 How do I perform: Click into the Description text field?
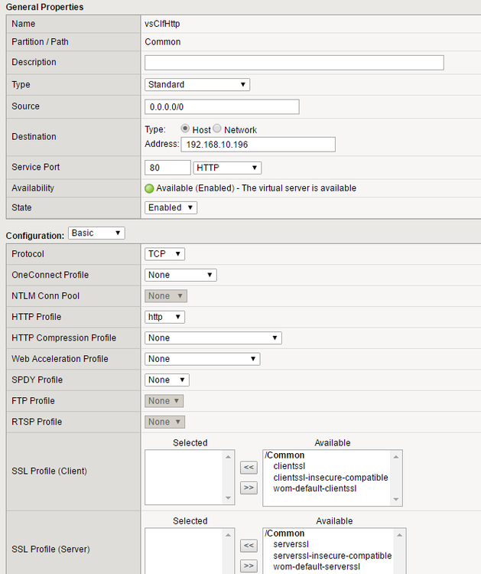(x=294, y=63)
